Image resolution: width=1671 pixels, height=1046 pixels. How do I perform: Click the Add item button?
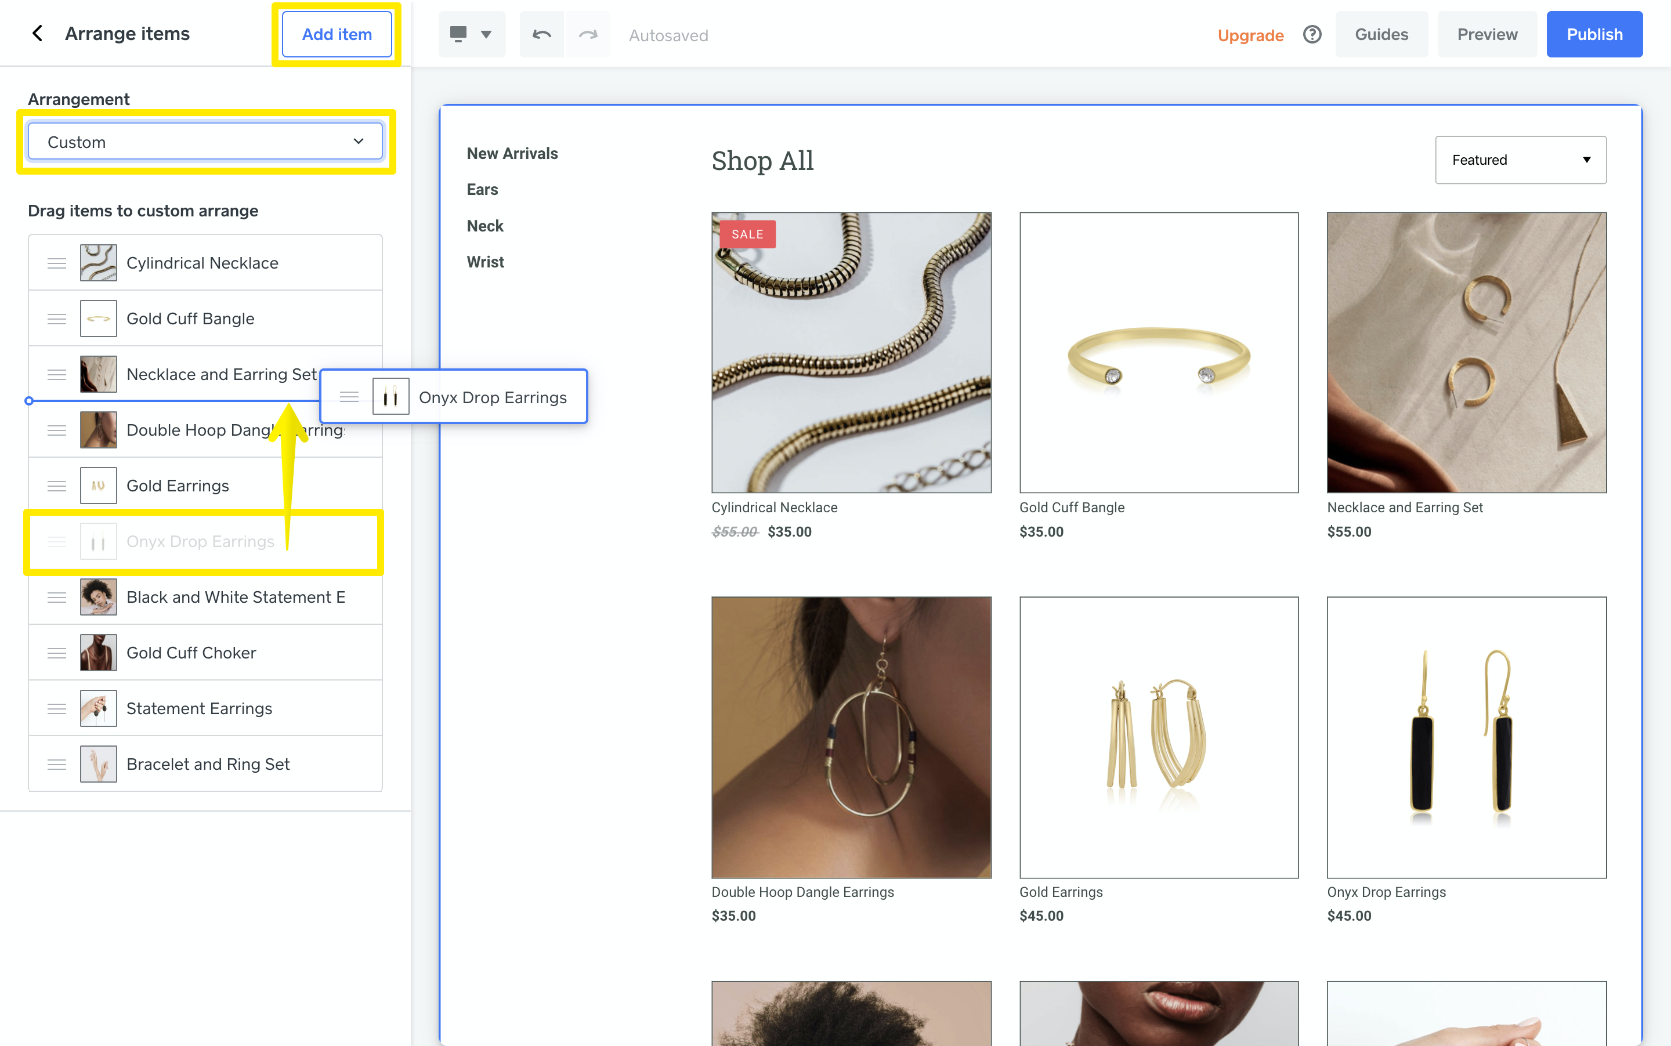[x=337, y=34]
